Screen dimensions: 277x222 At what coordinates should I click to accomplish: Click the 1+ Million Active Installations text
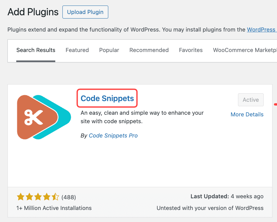click(54, 208)
